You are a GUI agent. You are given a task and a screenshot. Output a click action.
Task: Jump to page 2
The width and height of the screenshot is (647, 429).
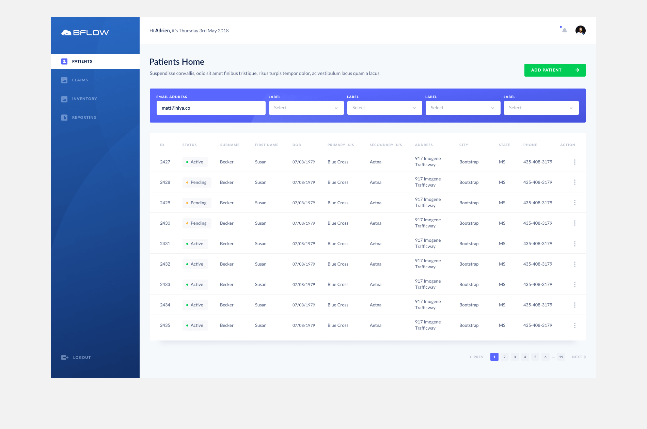pos(505,357)
